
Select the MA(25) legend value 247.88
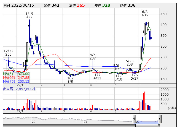tap(23, 78)
